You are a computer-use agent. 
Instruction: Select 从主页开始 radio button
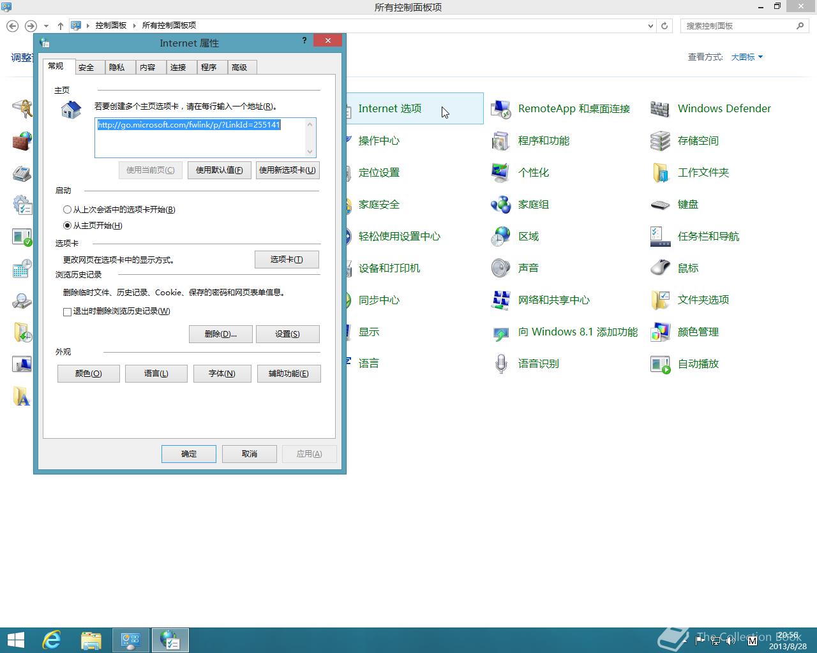coord(67,226)
